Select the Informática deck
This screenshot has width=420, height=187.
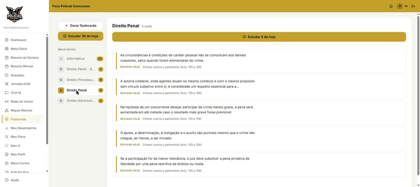81,59
